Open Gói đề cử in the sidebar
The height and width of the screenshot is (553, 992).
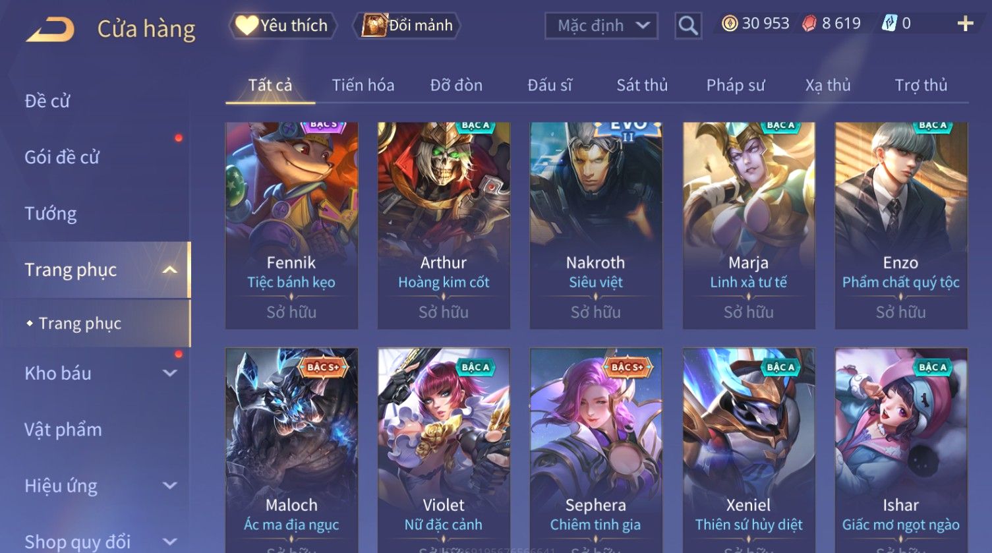[x=62, y=157]
